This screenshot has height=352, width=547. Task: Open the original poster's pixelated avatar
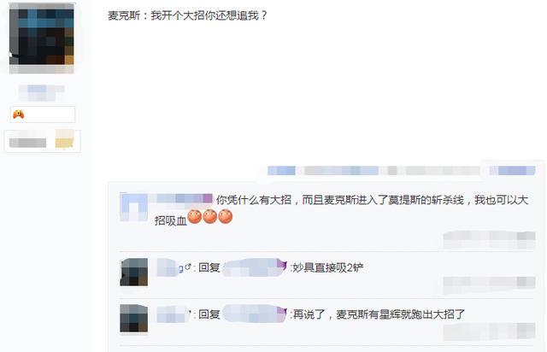(x=42, y=38)
